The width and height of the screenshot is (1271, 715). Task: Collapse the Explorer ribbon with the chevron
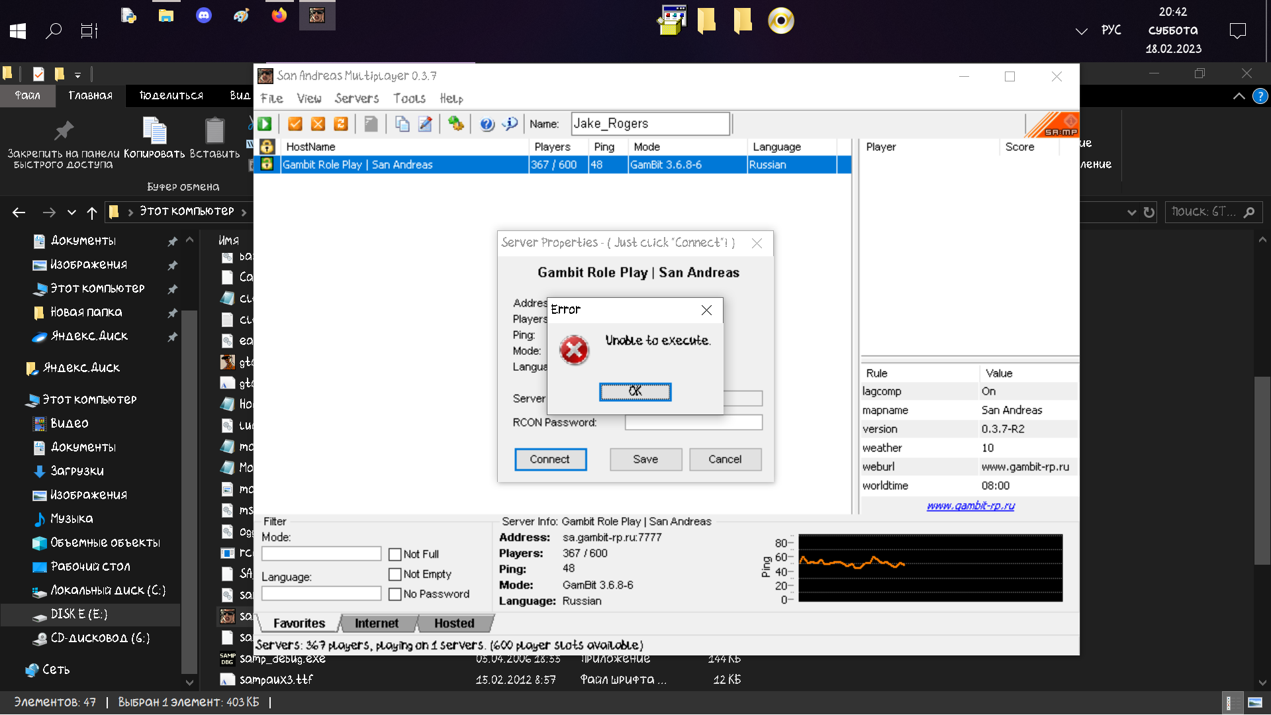coord(1239,96)
